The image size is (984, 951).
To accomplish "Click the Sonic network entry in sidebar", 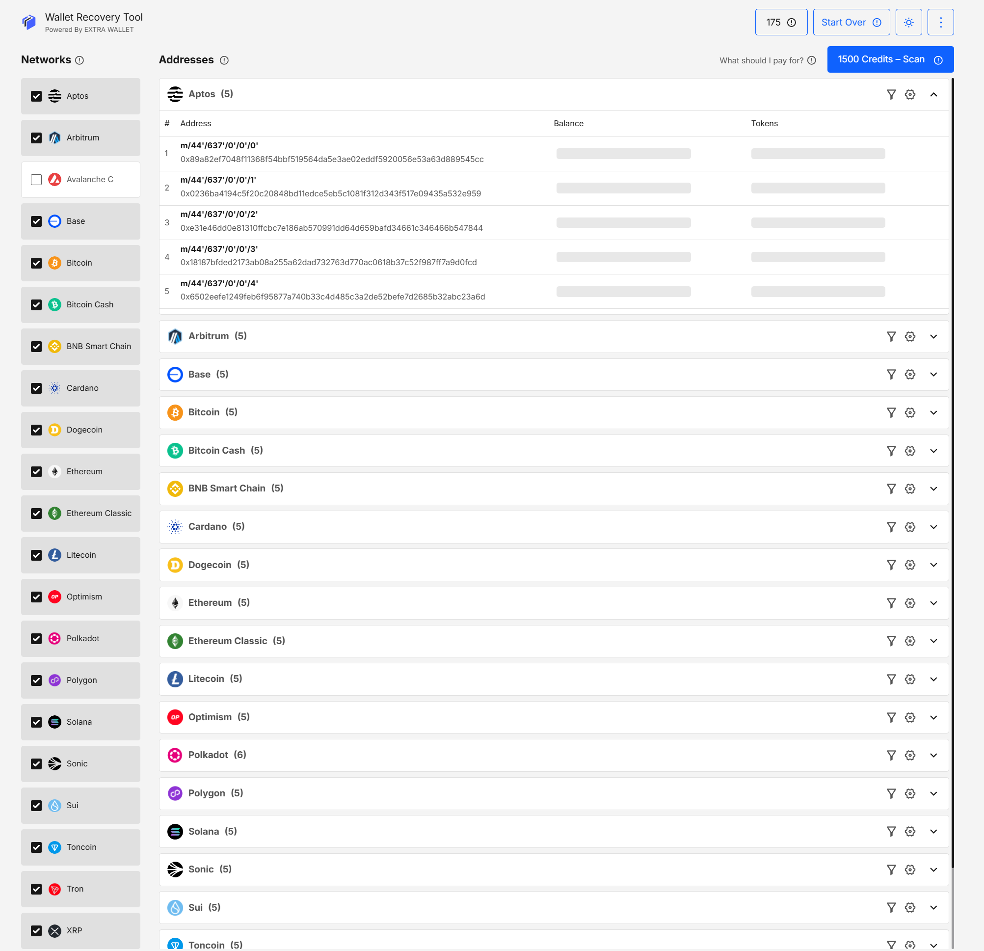I will (80, 763).
